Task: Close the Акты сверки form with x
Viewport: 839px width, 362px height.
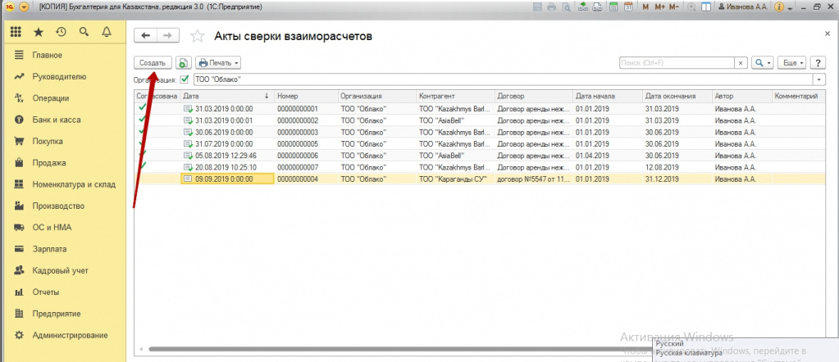Action: [x=828, y=33]
